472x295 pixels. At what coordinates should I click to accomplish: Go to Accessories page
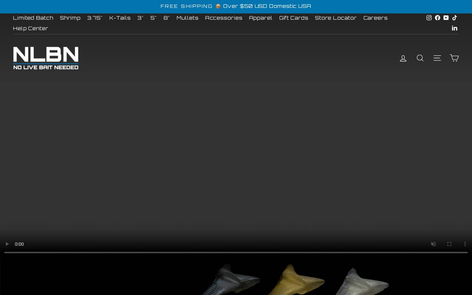coord(224,18)
